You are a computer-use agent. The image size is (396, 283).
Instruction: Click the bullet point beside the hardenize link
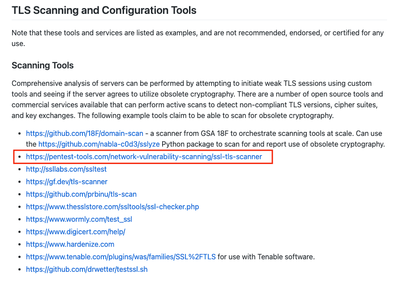coord(19,245)
